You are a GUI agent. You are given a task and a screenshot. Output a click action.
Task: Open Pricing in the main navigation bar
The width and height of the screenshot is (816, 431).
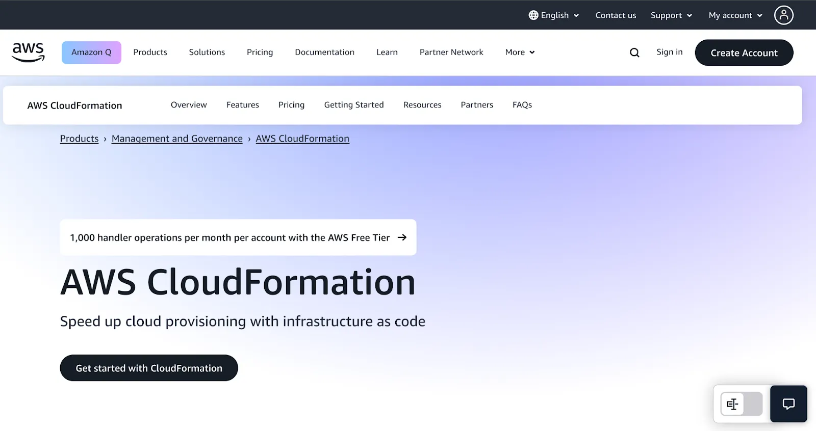[x=260, y=52]
